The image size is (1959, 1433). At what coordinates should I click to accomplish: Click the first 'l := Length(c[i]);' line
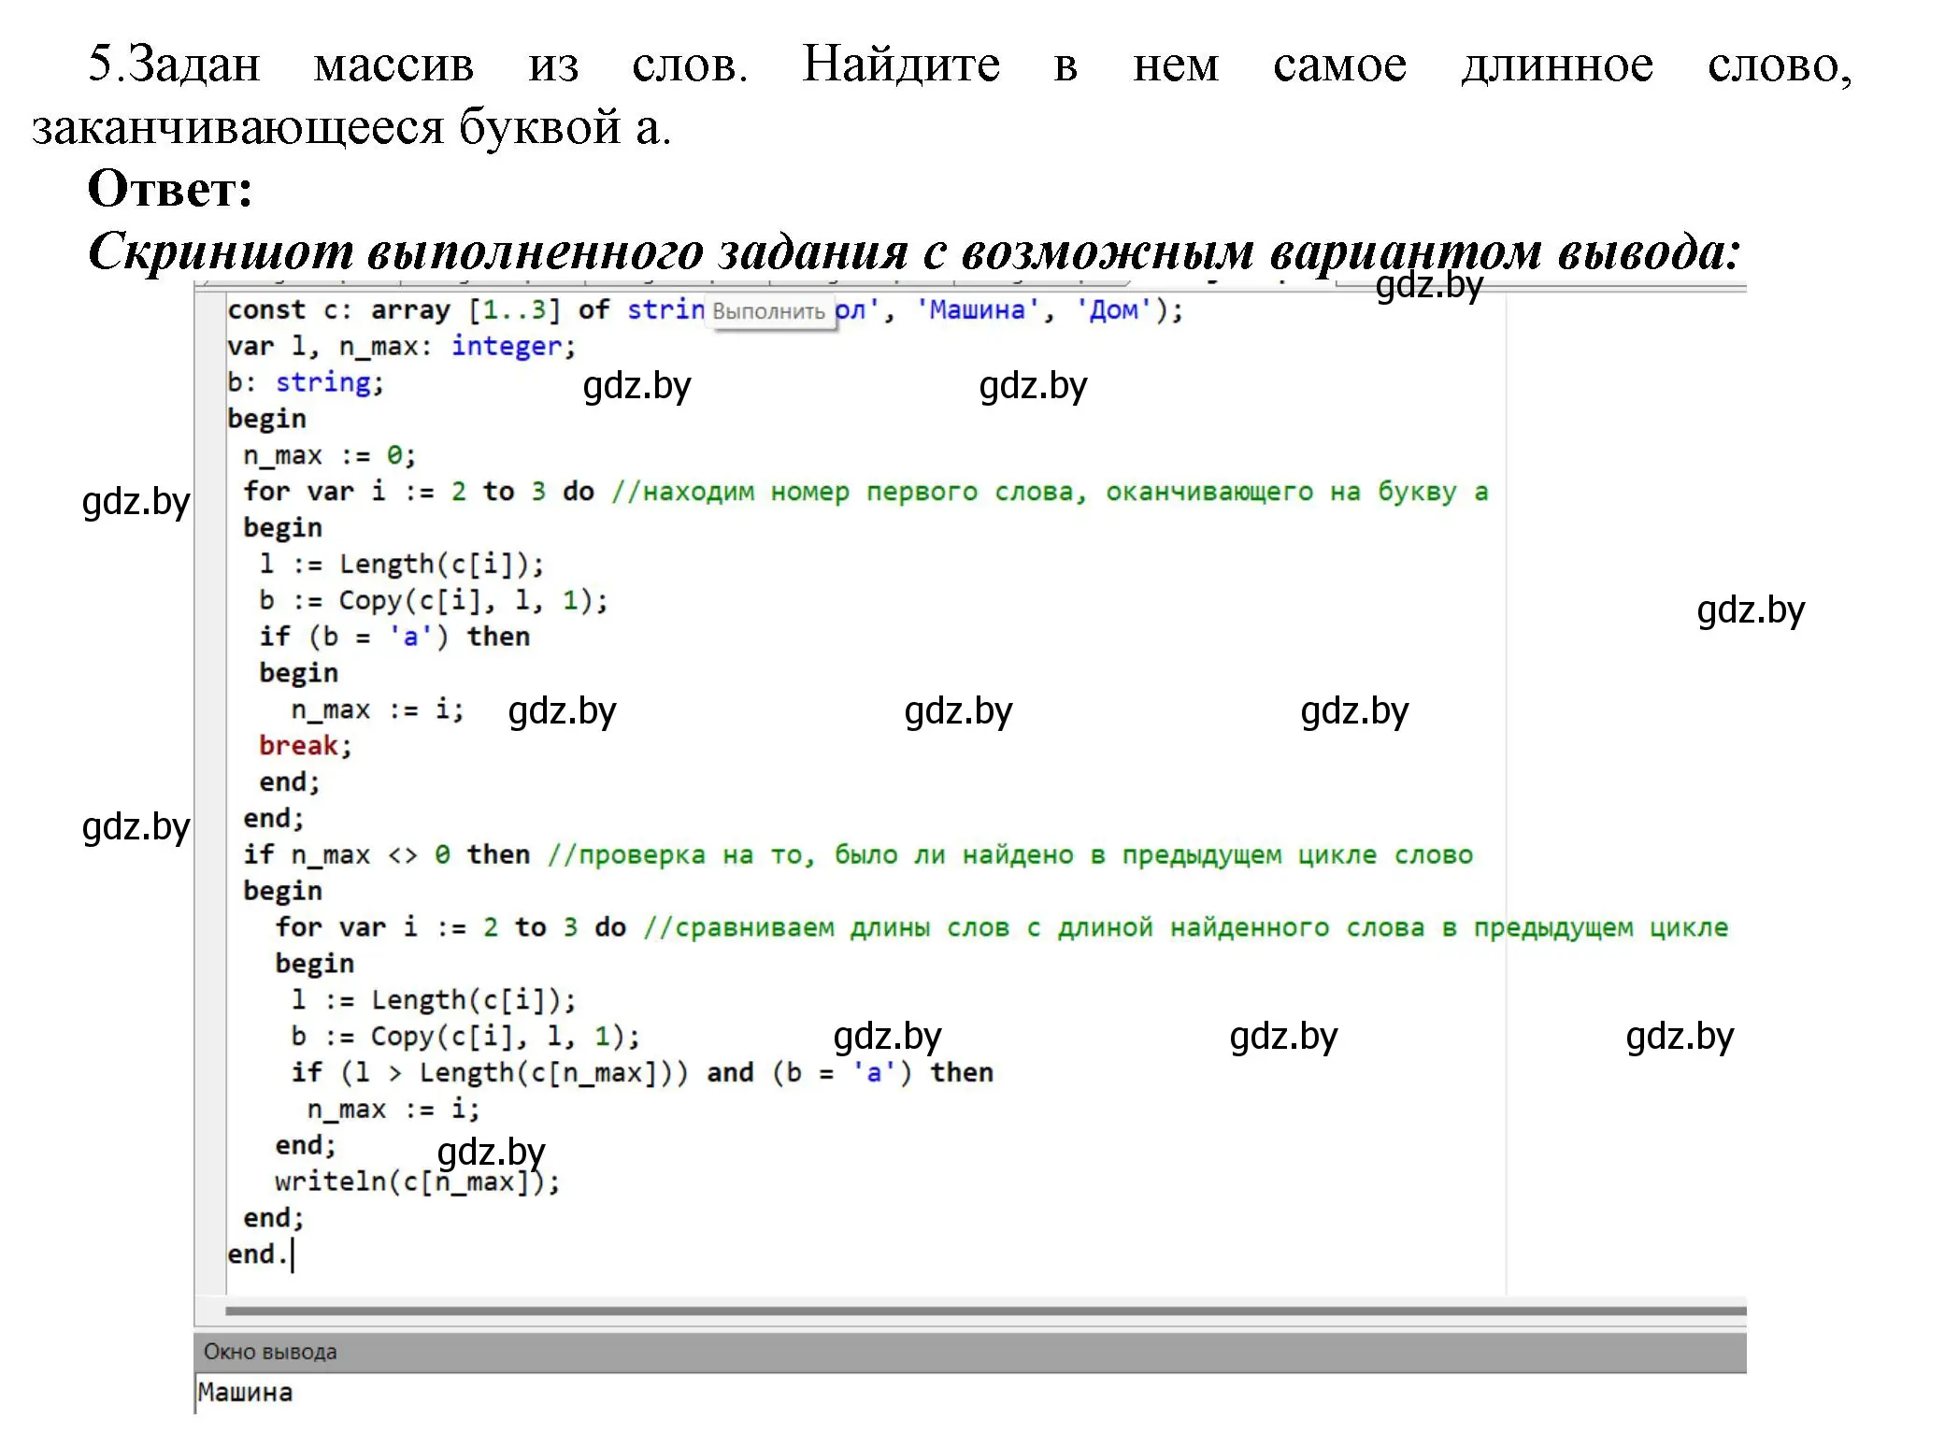[402, 564]
